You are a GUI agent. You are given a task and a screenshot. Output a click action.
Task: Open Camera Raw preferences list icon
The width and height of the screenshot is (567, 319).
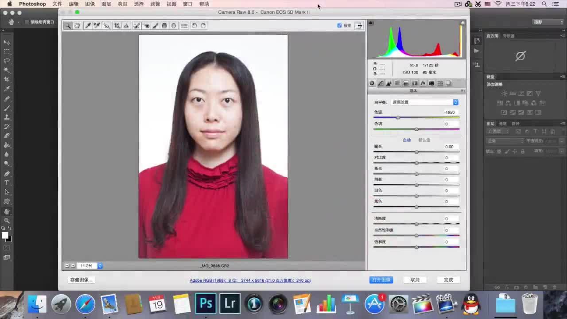(184, 26)
